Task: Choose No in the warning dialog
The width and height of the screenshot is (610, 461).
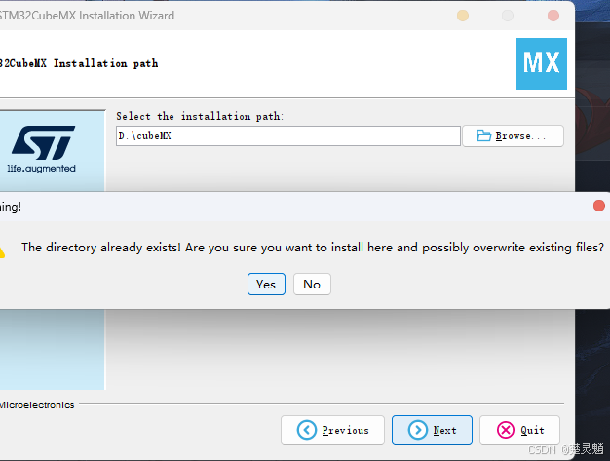Action: click(312, 284)
